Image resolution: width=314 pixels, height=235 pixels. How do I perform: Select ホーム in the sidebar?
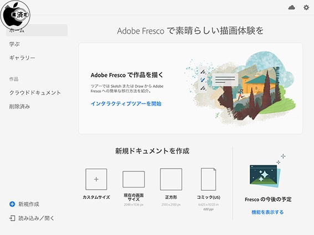37,30
